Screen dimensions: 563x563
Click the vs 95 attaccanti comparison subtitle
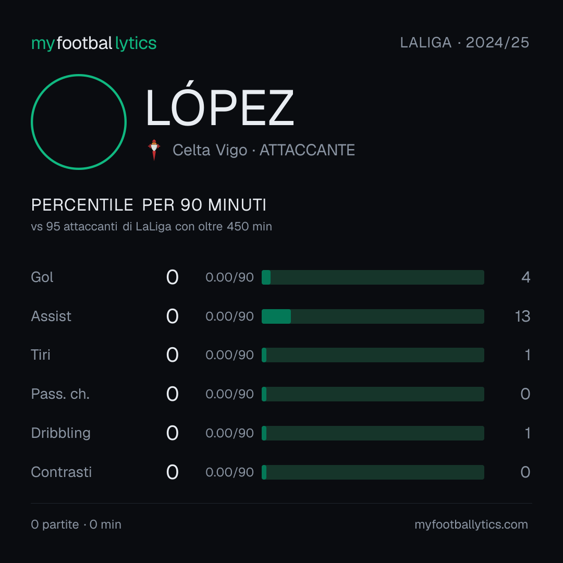tap(152, 227)
